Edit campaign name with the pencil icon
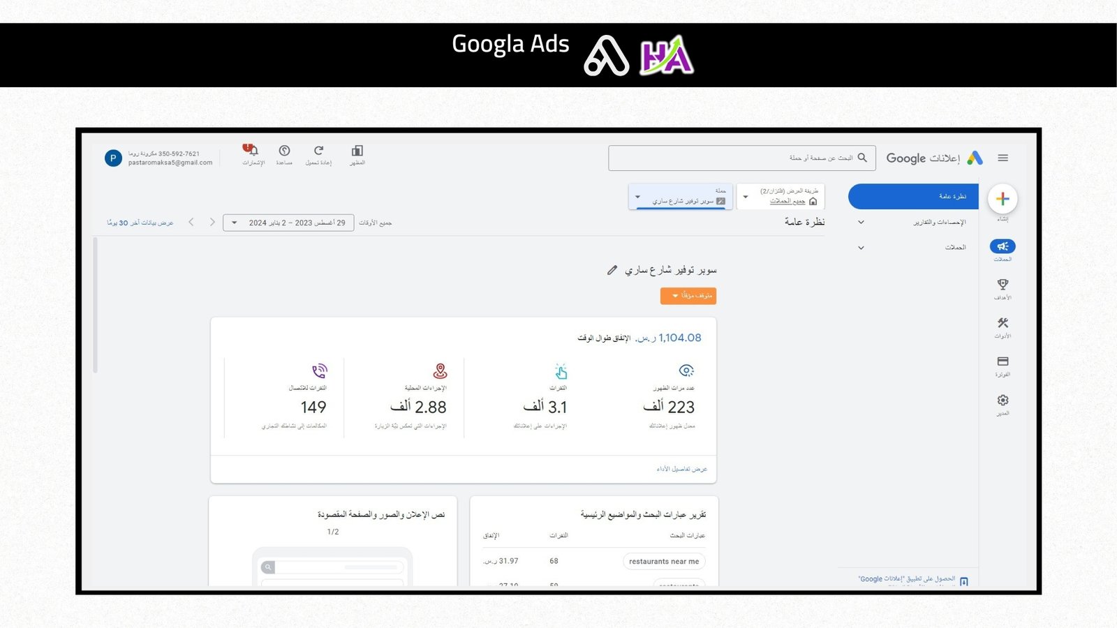This screenshot has width=1117, height=628. click(x=612, y=270)
